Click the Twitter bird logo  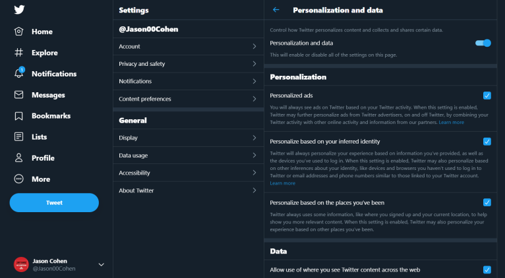19,10
